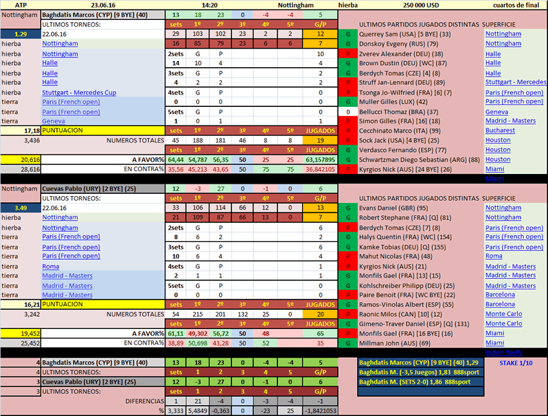Select "Monfils Gael (FRA) [13] (15)" cell
548x416 pixels.
tap(421, 276)
